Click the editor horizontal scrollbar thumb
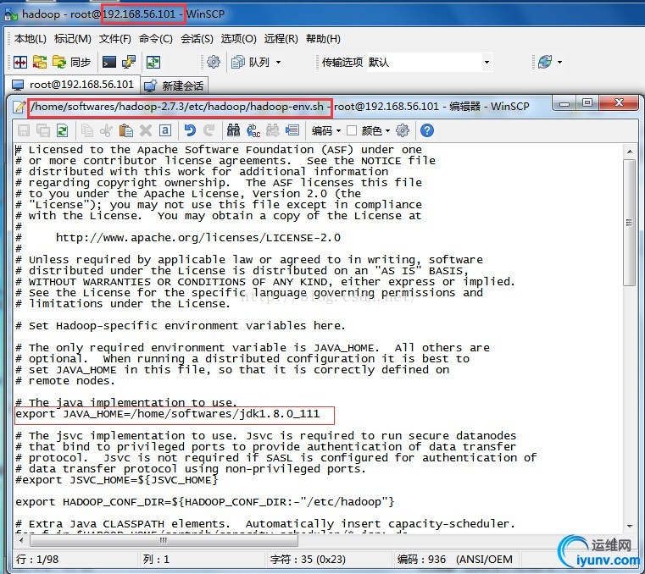Screen dimensions: 645x574 click(164, 540)
